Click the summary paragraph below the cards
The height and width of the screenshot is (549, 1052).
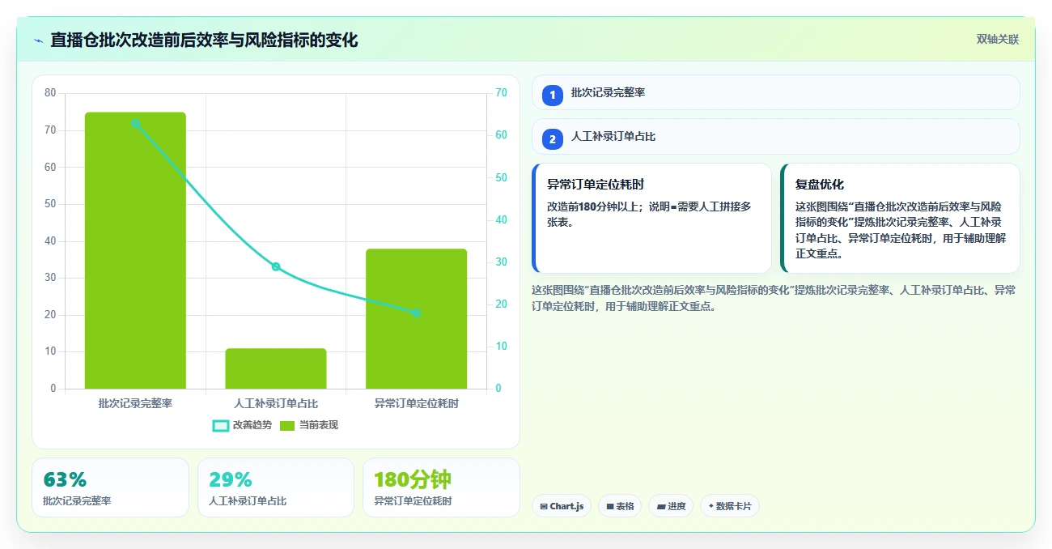774,298
